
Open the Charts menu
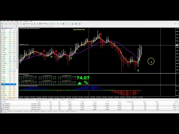[x=17, y=21]
